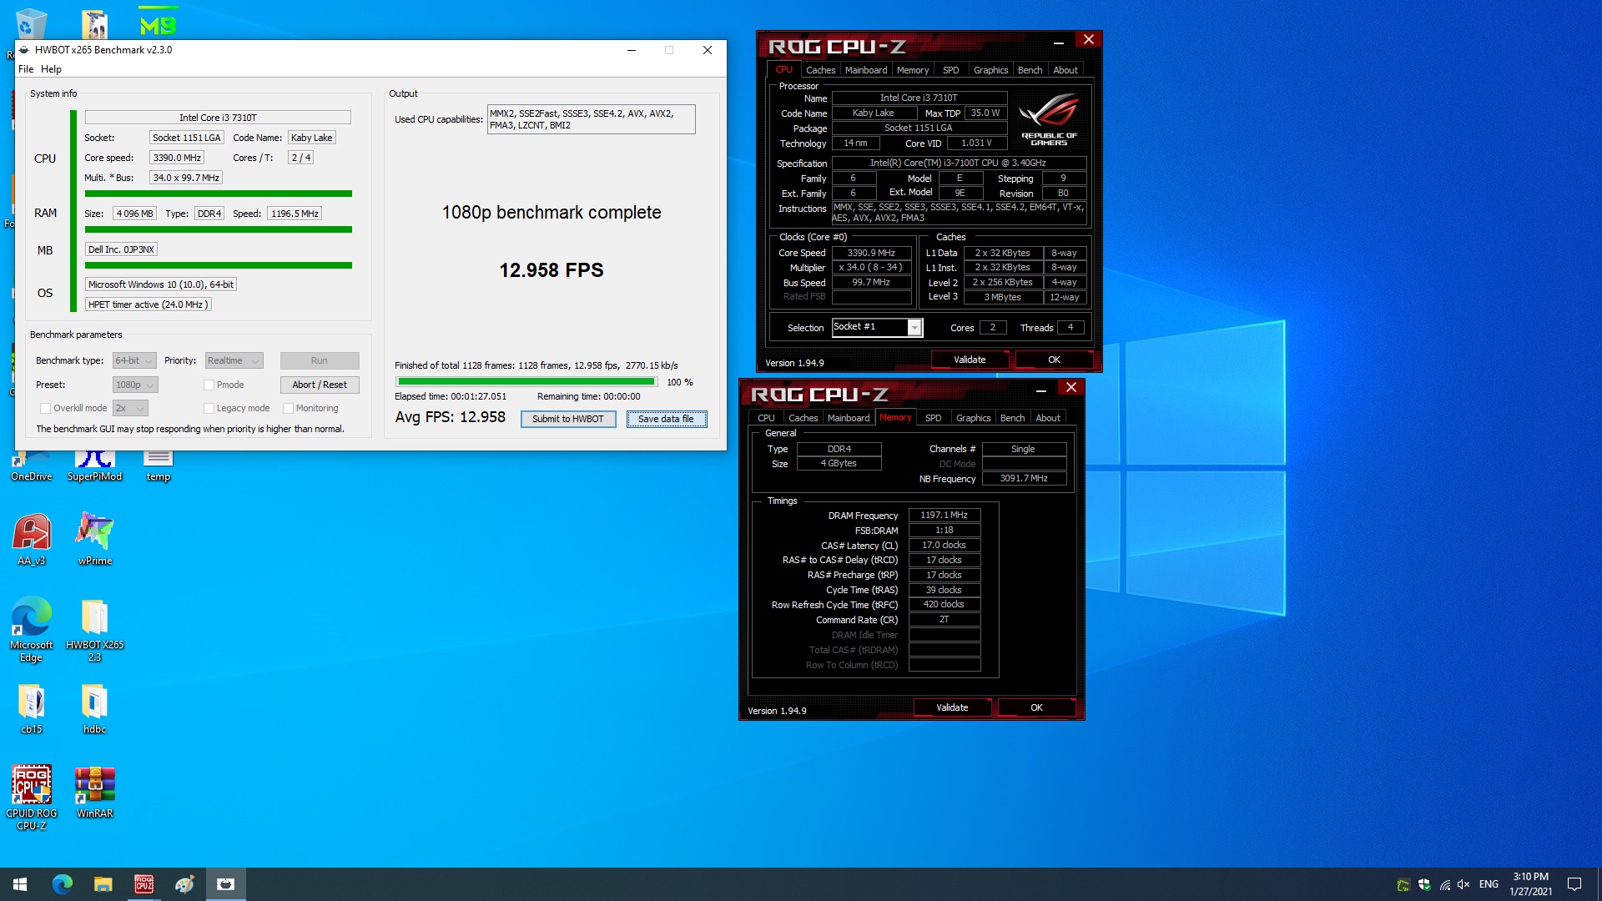Click the Save data file button
The image size is (1602, 901).
[x=666, y=419]
